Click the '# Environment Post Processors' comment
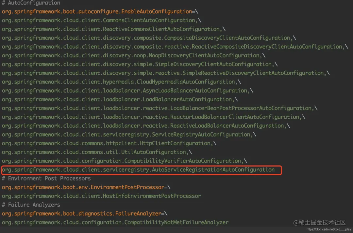 tap(46, 179)
